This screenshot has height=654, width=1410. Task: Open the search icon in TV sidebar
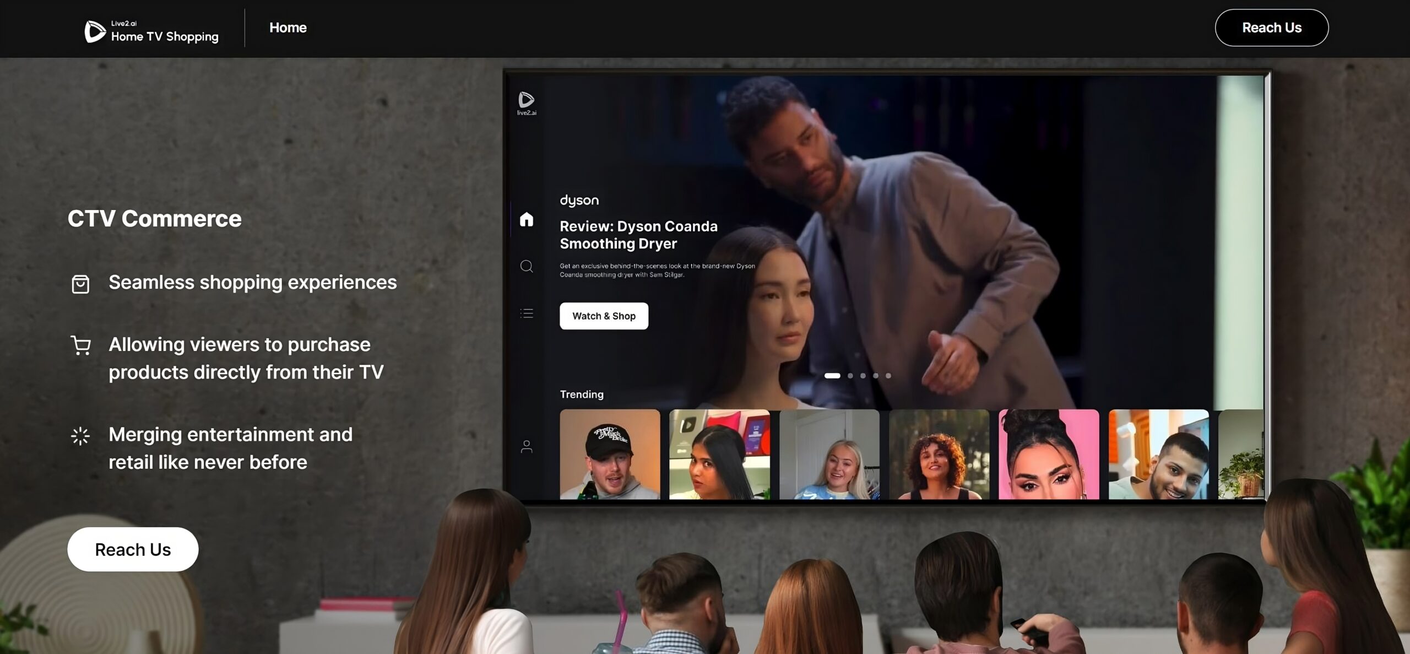(x=527, y=267)
